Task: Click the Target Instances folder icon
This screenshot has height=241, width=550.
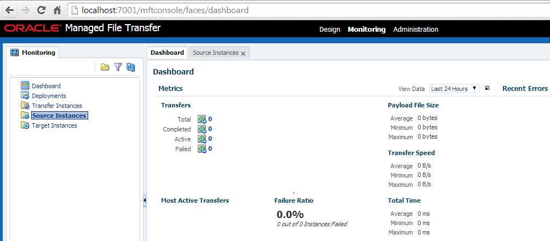Action: (x=25, y=125)
